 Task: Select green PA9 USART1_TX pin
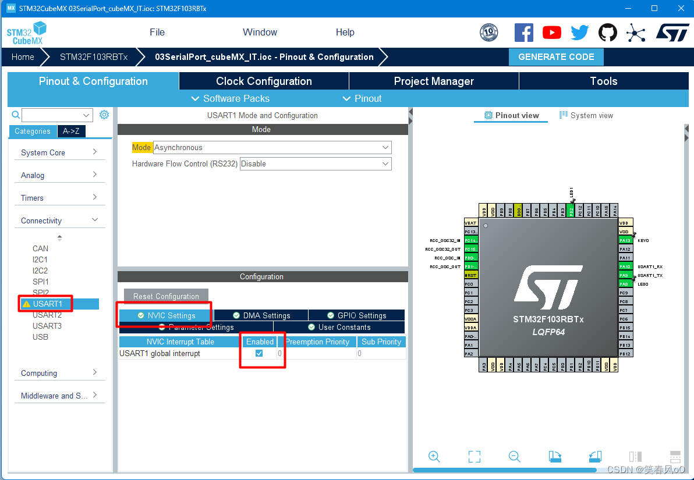pos(625,275)
